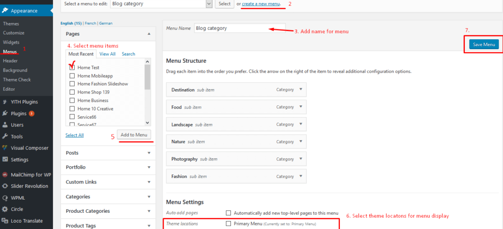
Task: Click the pages list scroll-up arrow
Action: [x=147, y=61]
